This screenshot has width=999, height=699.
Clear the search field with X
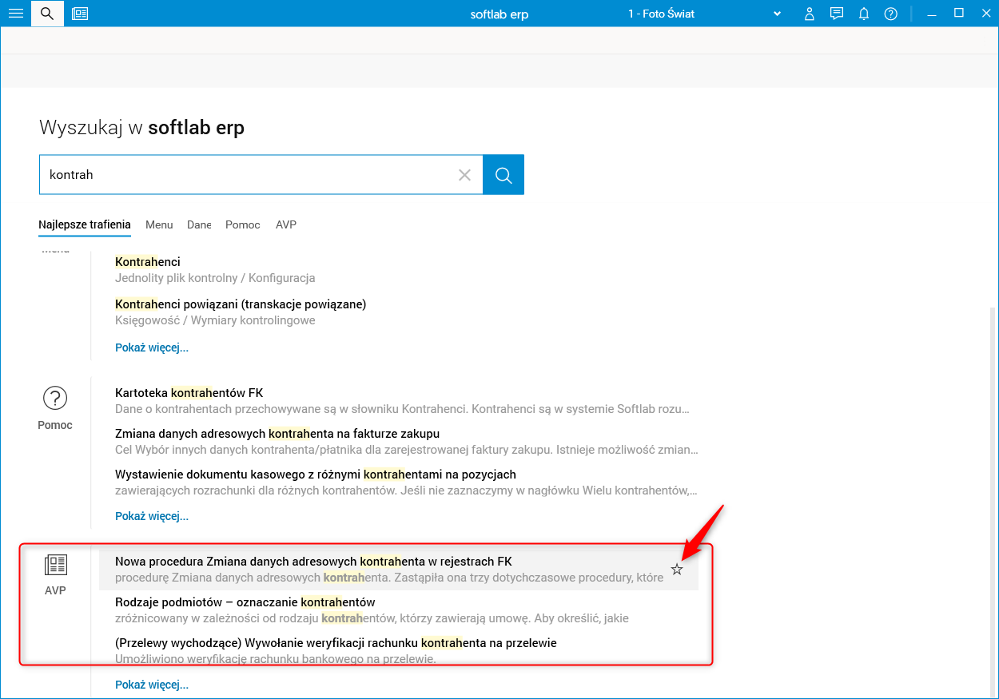pyautogui.click(x=464, y=175)
